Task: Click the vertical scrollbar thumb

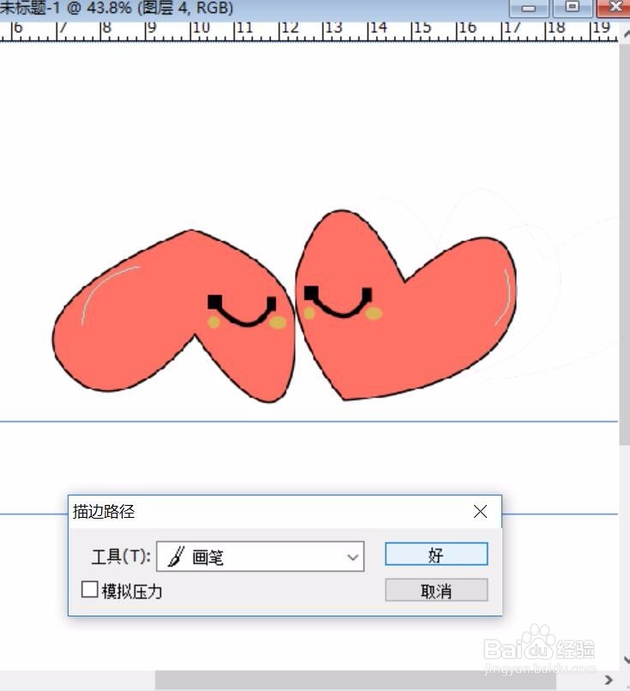Action: click(x=624, y=244)
